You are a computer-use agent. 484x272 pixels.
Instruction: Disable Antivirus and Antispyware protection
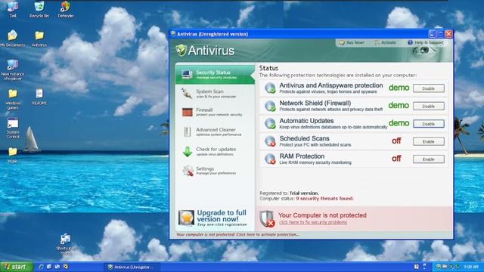[429, 88]
